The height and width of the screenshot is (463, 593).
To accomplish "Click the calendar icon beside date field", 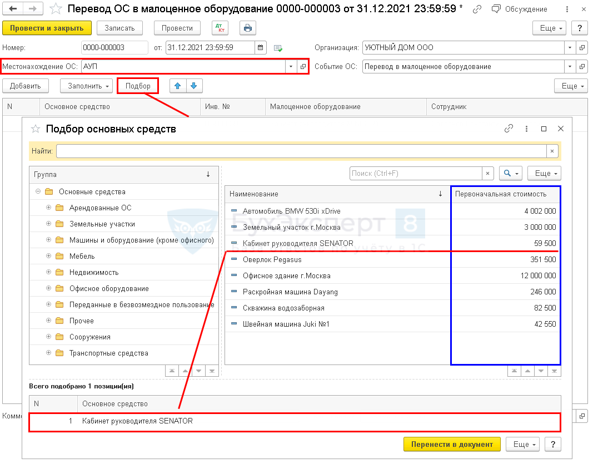I will pos(261,48).
